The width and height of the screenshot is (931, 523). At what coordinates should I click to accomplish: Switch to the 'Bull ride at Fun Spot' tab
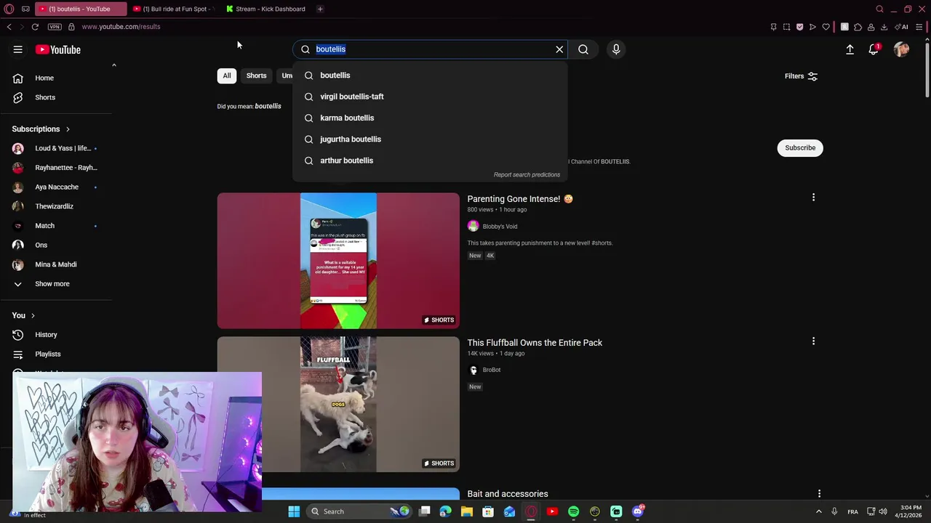point(173,9)
